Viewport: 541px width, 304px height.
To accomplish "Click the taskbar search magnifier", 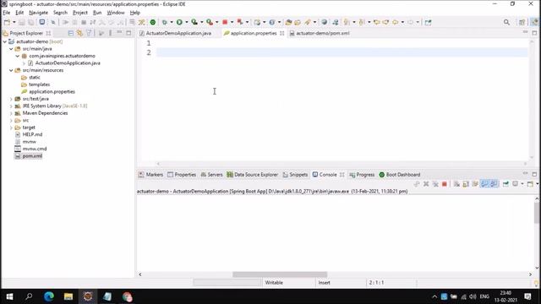I will click(29, 296).
